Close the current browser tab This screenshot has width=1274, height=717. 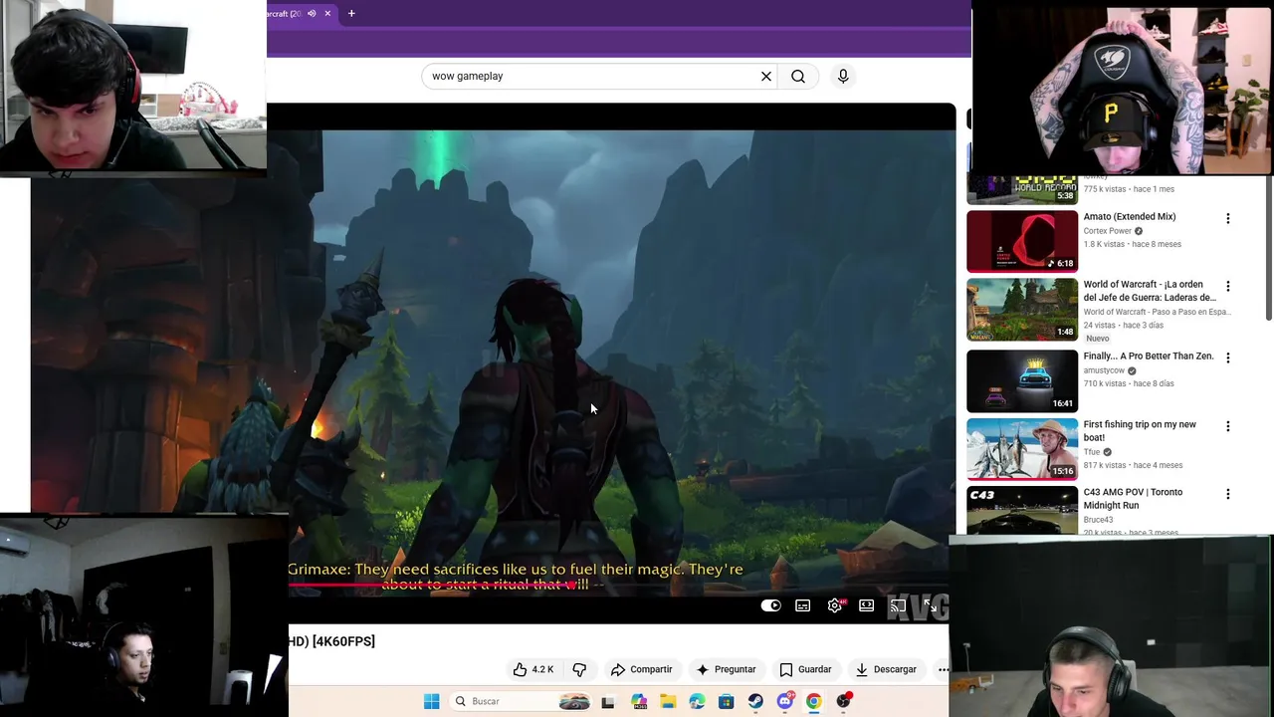pos(327,13)
